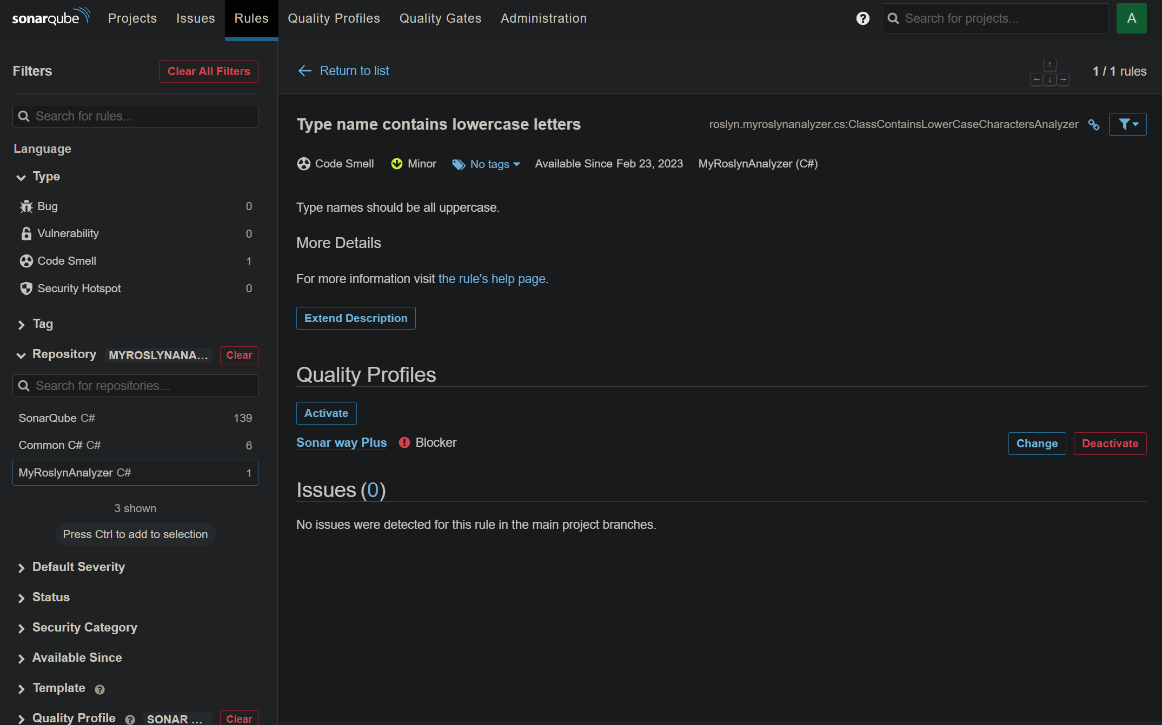The width and height of the screenshot is (1162, 725).
Task: Click the help question mark icon
Action: [x=863, y=17]
